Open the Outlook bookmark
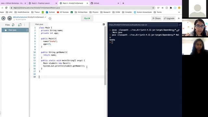The height and width of the screenshot is (117, 208). (50, 12)
